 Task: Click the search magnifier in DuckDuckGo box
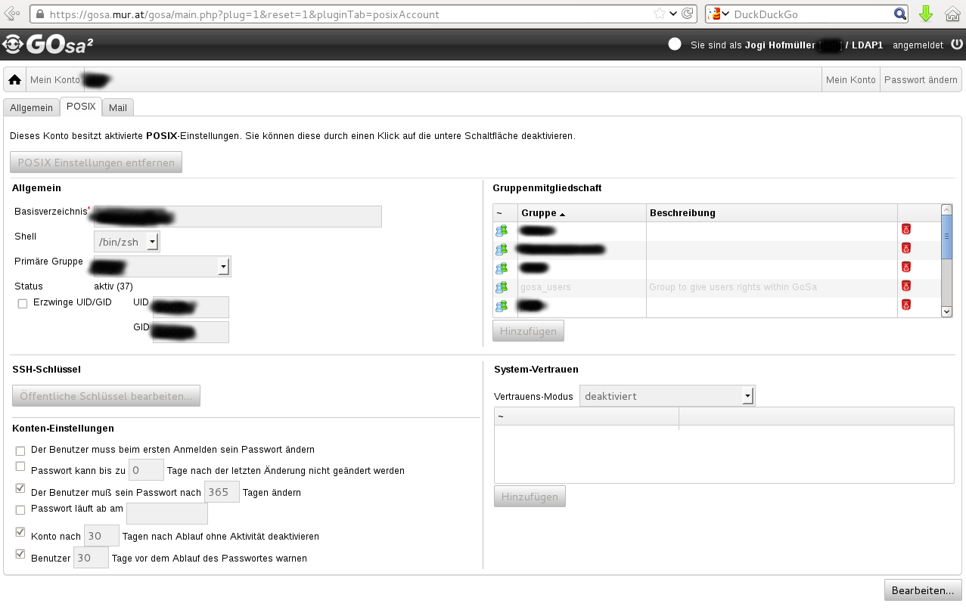coord(899,14)
